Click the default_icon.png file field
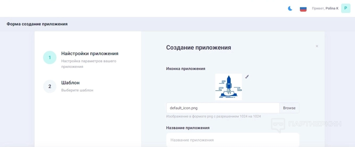The image size is (355, 147). coord(223,108)
